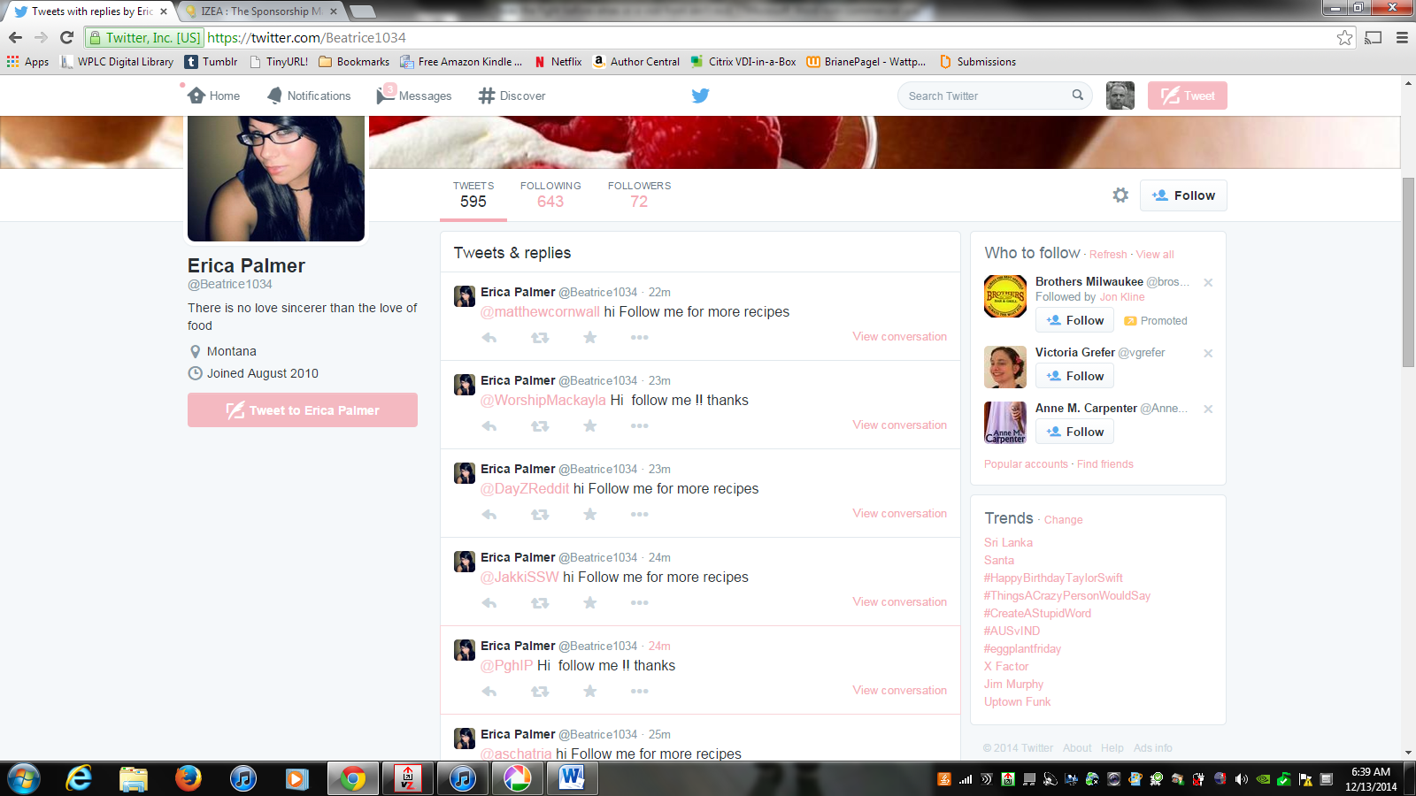Viewport: 1416px width, 796px height.
Task: Reply to the @WorshipMackayla tweet
Action: 489,425
